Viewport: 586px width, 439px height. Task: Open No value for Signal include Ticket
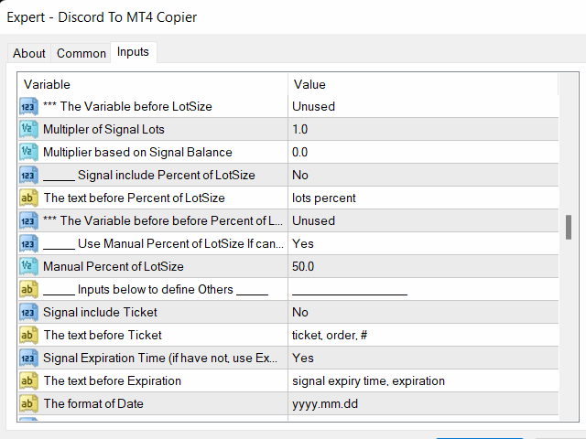423,313
